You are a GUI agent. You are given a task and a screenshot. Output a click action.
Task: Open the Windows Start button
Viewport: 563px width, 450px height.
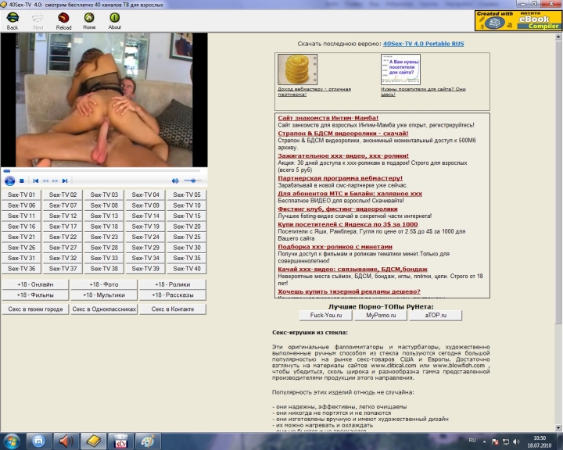(11, 440)
